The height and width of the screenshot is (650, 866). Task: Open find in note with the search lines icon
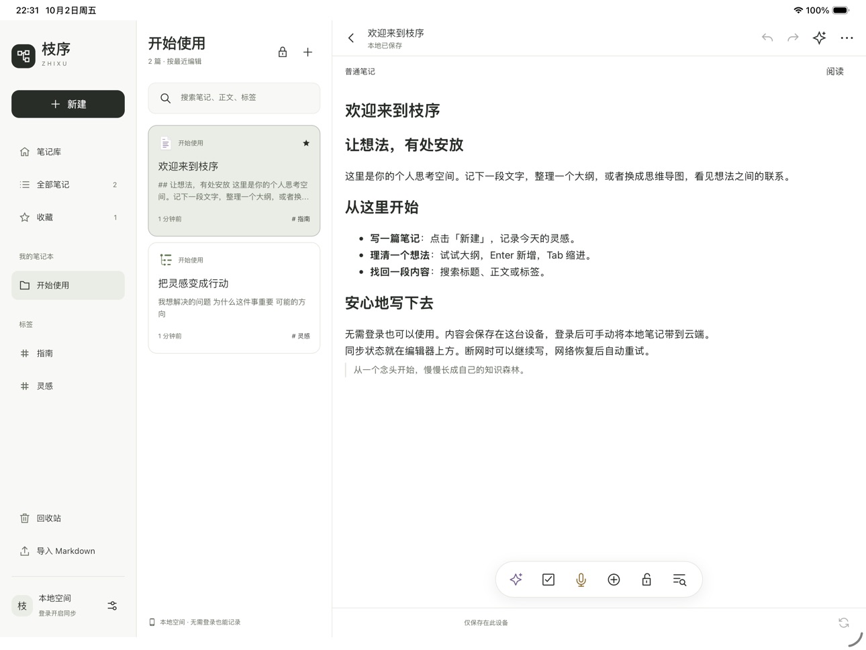[x=679, y=579]
